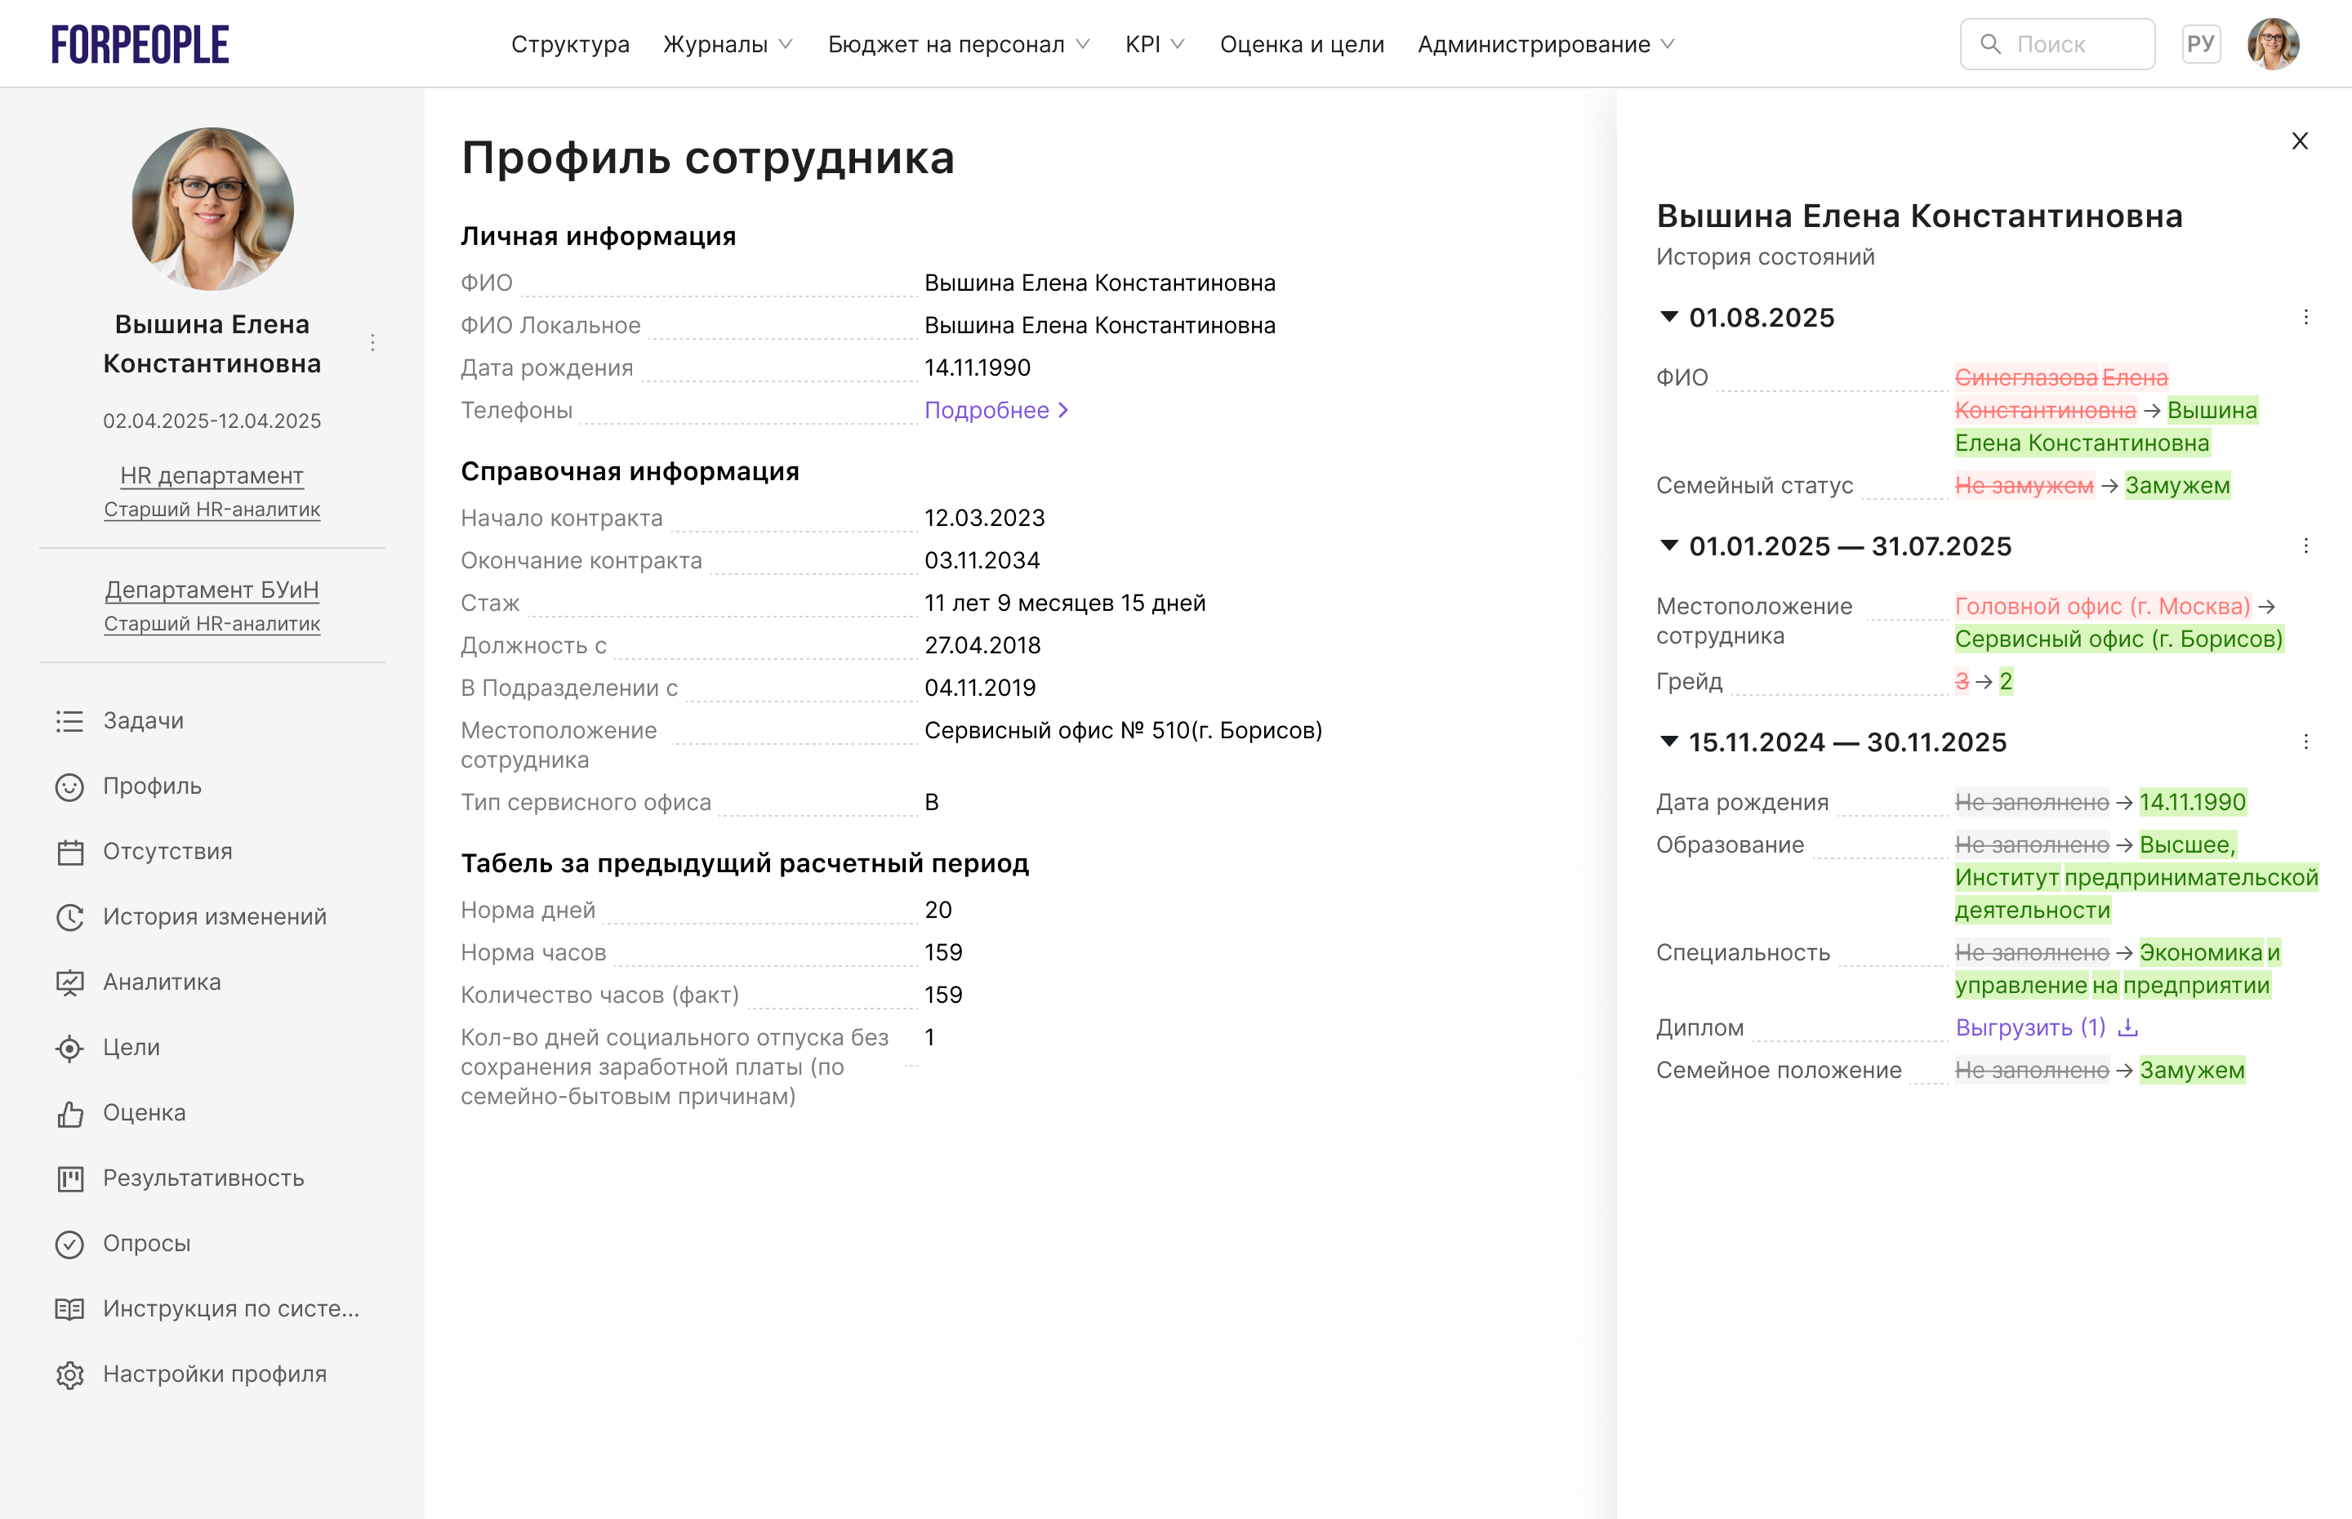The width and height of the screenshot is (2352, 1519).
Task: Click the Цели target icon
Action: 69,1048
